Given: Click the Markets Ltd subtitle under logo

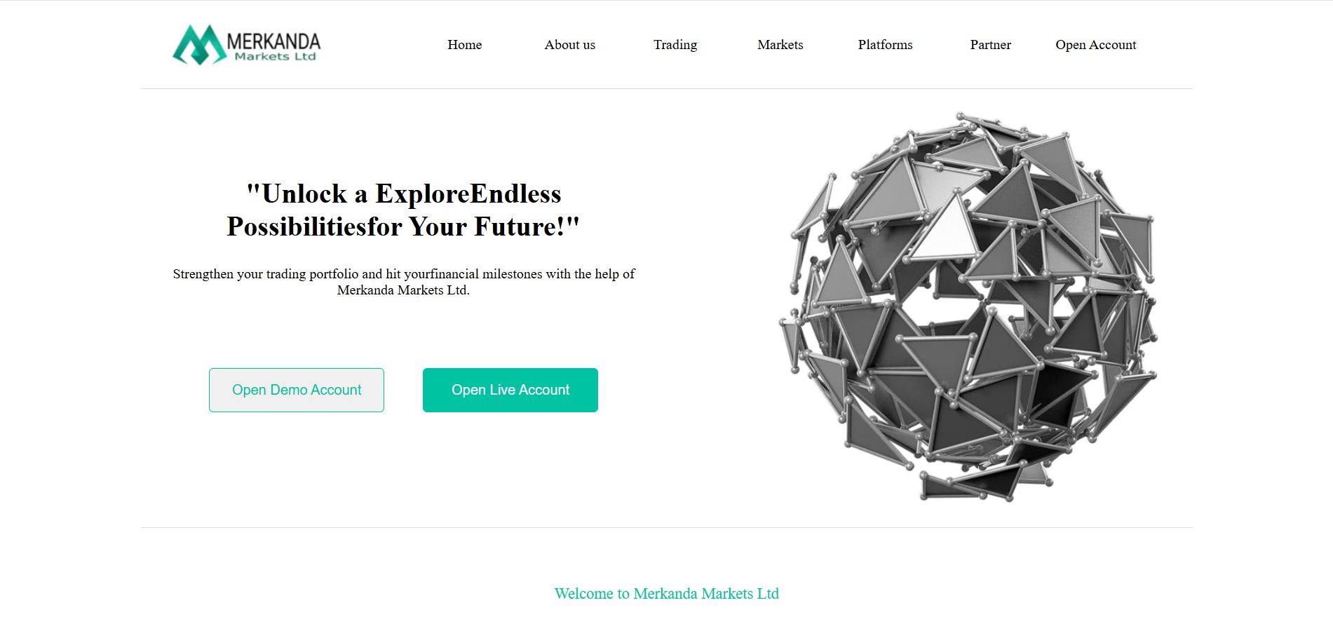Looking at the screenshot, I should coord(275,57).
